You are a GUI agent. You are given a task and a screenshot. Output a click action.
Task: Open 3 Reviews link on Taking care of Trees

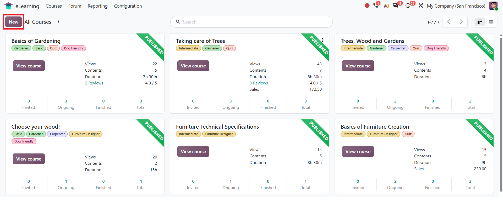[259, 83]
